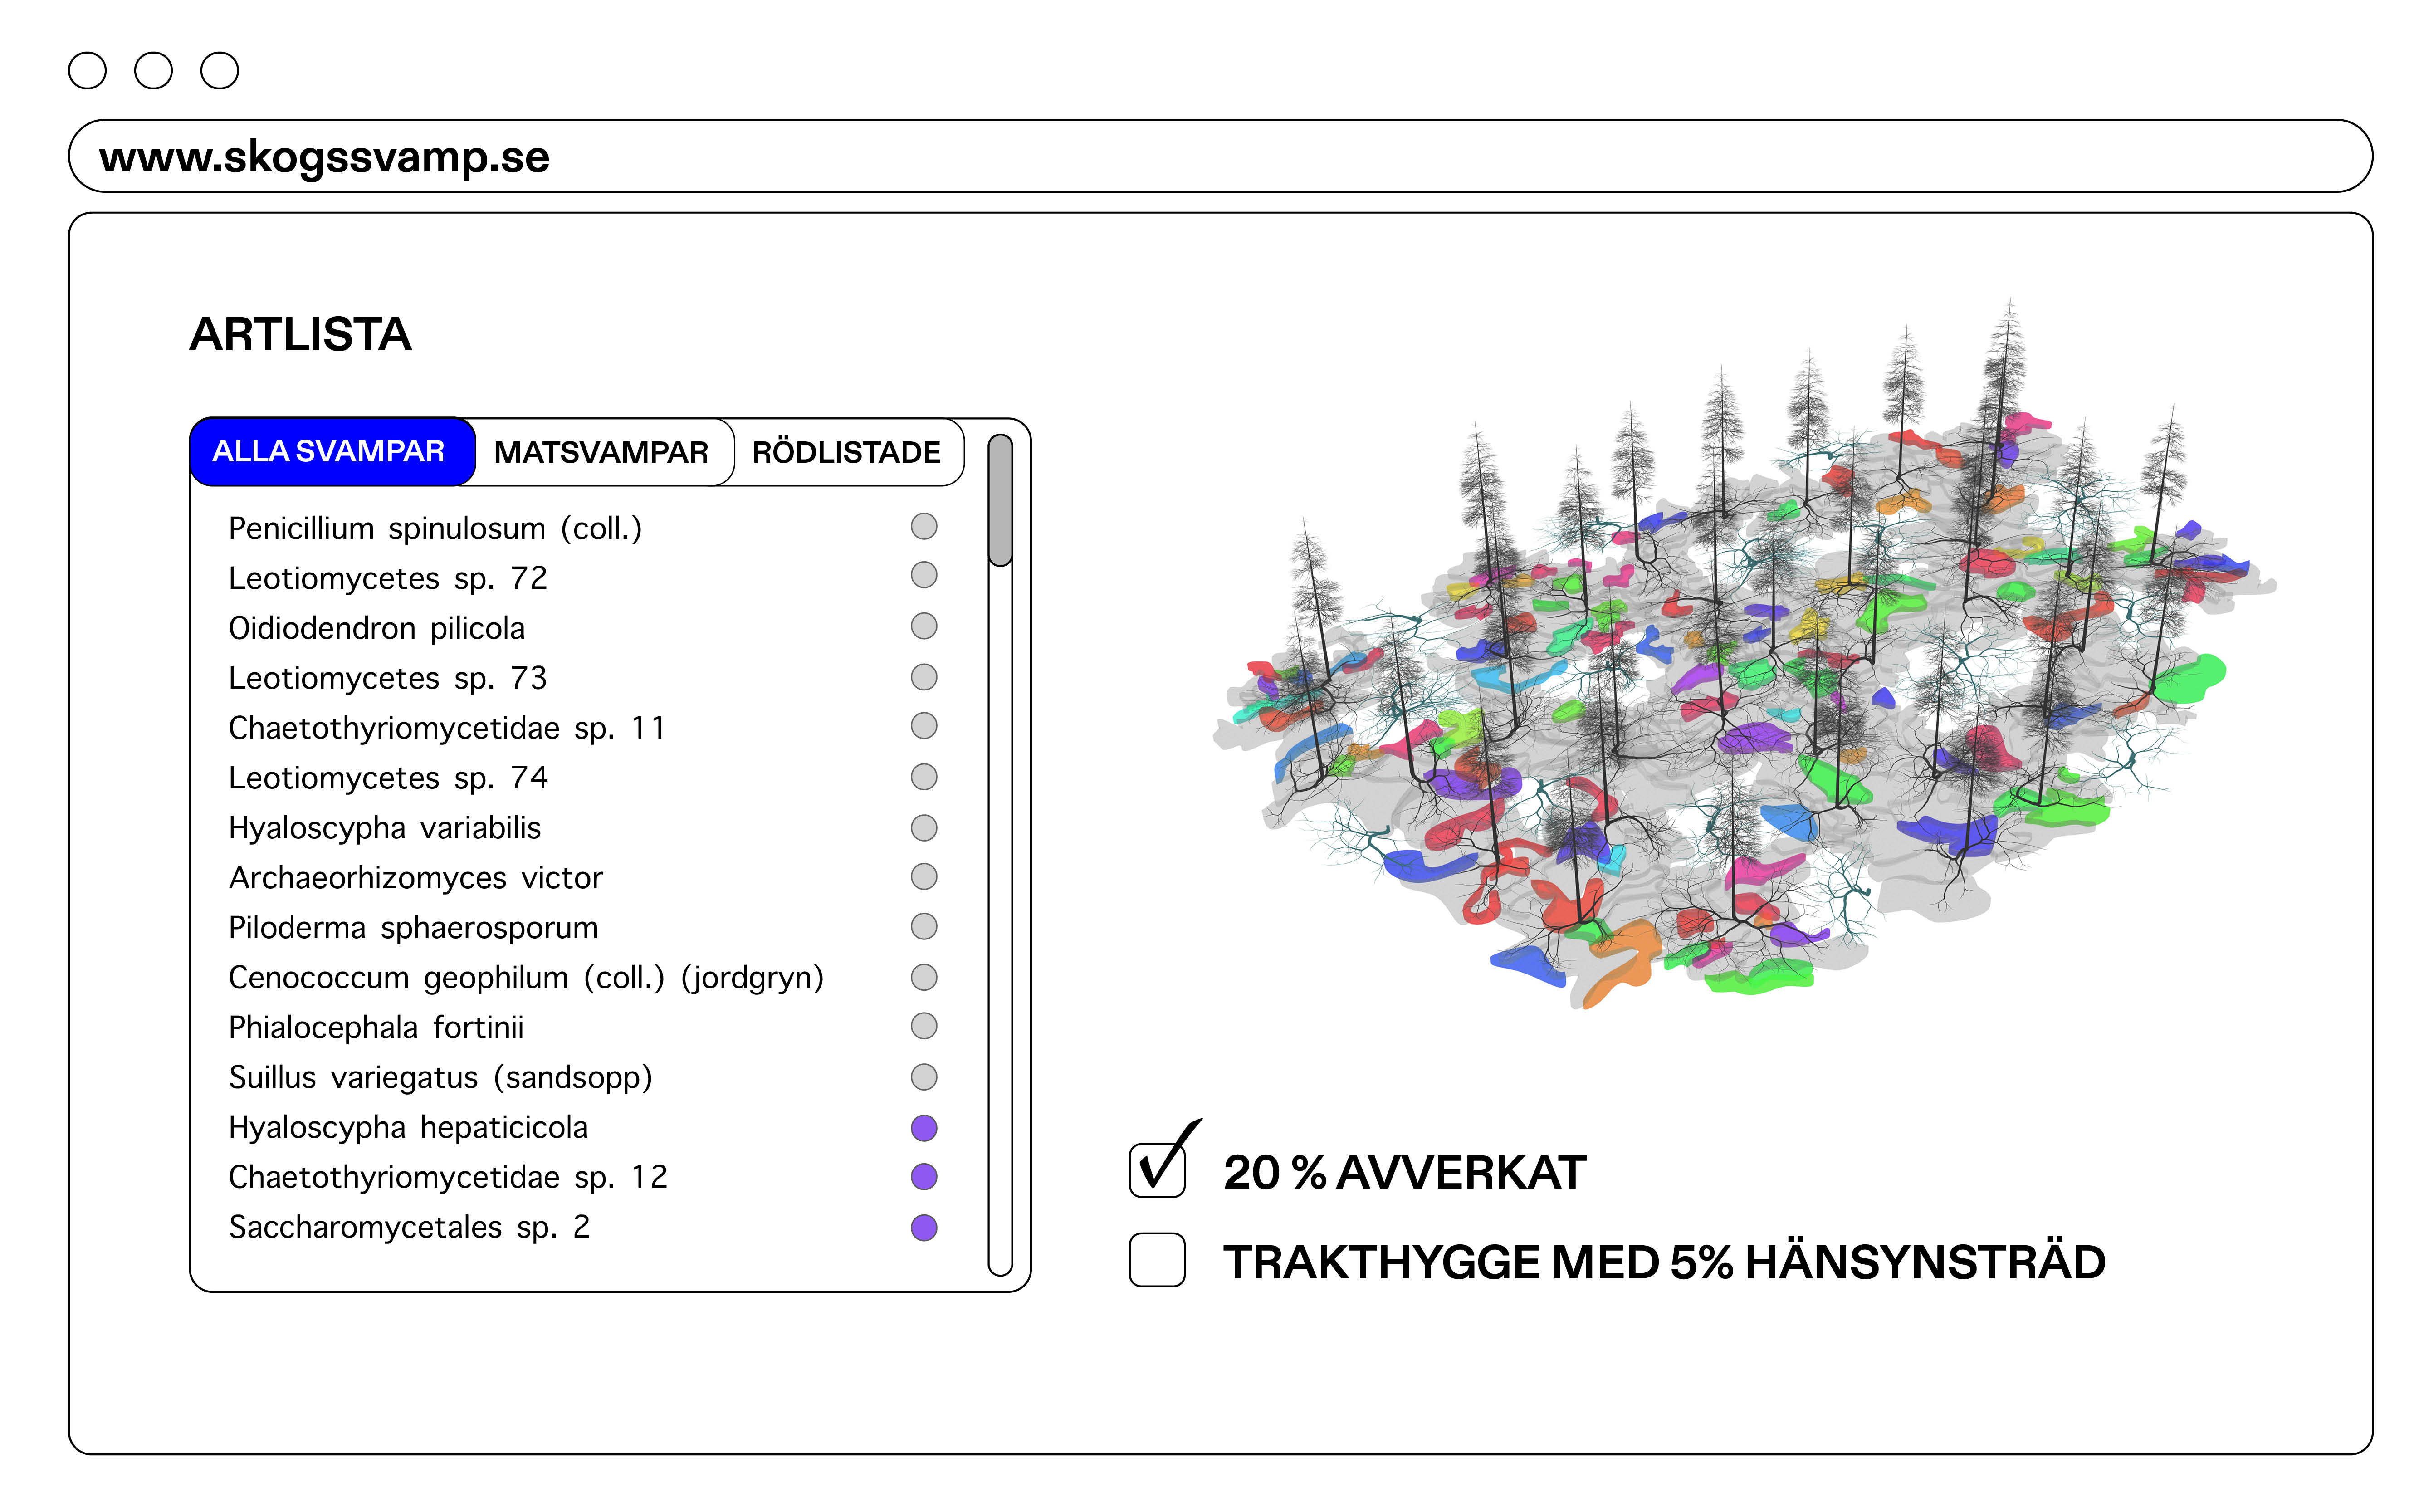Click the Hyaloscypha variabilis species name
Screen dimensions: 2419x1512
click(x=384, y=828)
